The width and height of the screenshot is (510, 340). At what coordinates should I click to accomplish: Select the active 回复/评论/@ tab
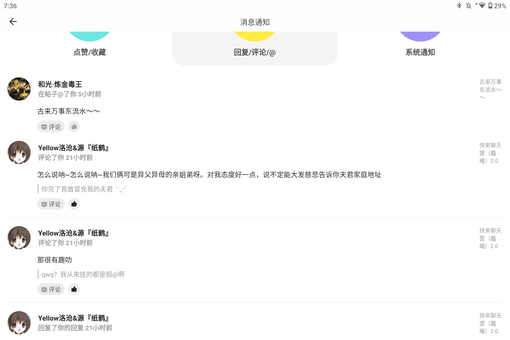(254, 52)
